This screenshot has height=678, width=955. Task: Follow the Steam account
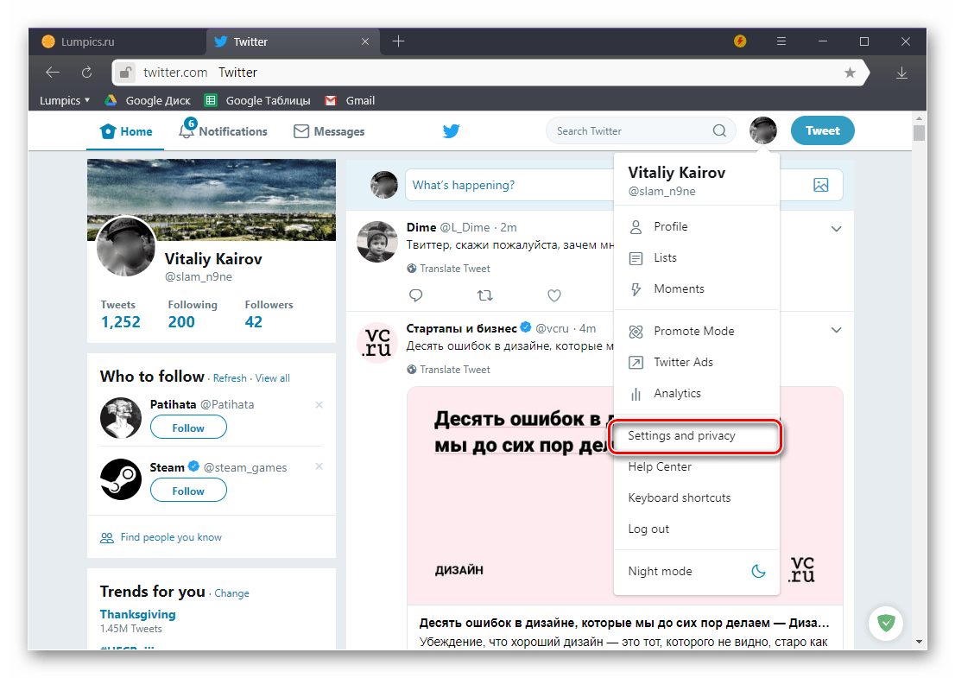(188, 490)
